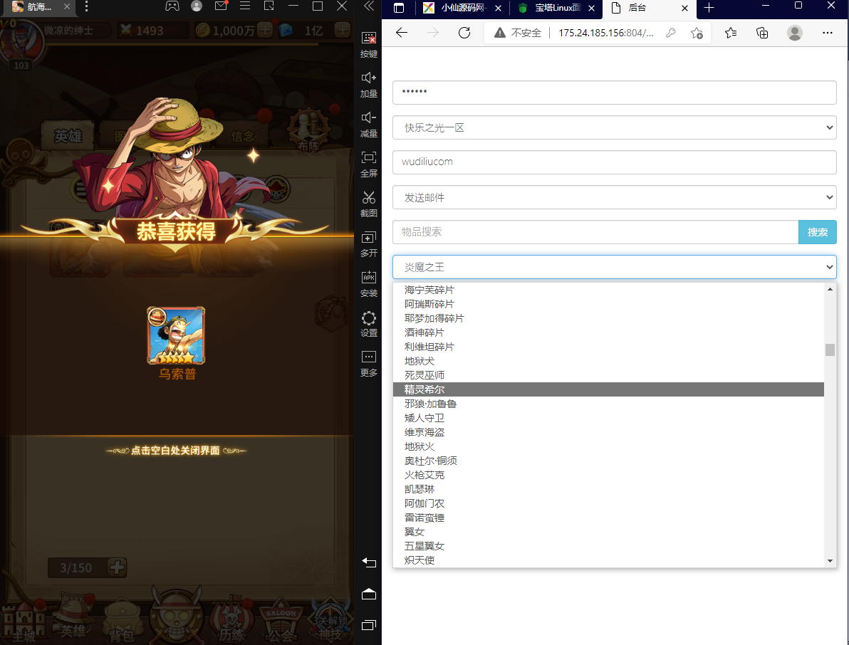849x645 pixels.
Task: Click the emulator Android back button
Action: tap(369, 562)
